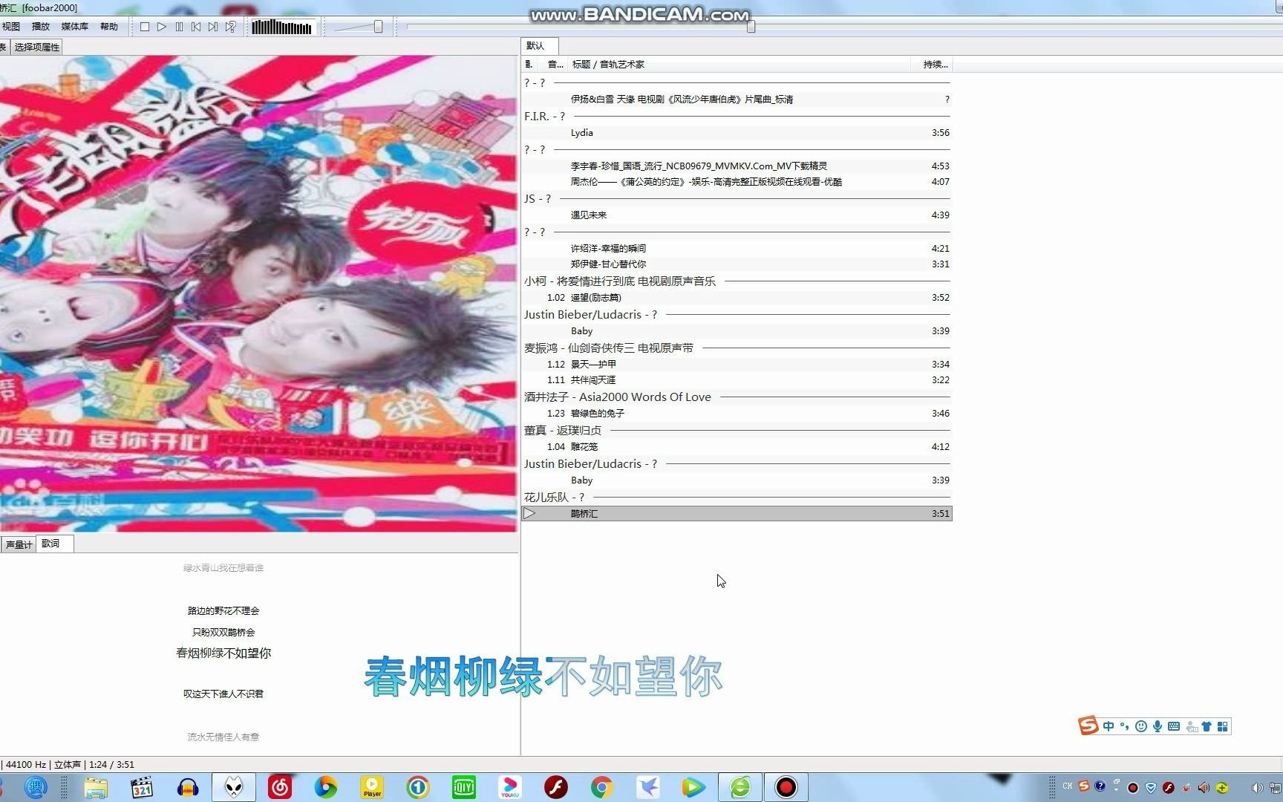
Task: Open Media Player Classic 321 taskbar icon
Action: coord(142,787)
